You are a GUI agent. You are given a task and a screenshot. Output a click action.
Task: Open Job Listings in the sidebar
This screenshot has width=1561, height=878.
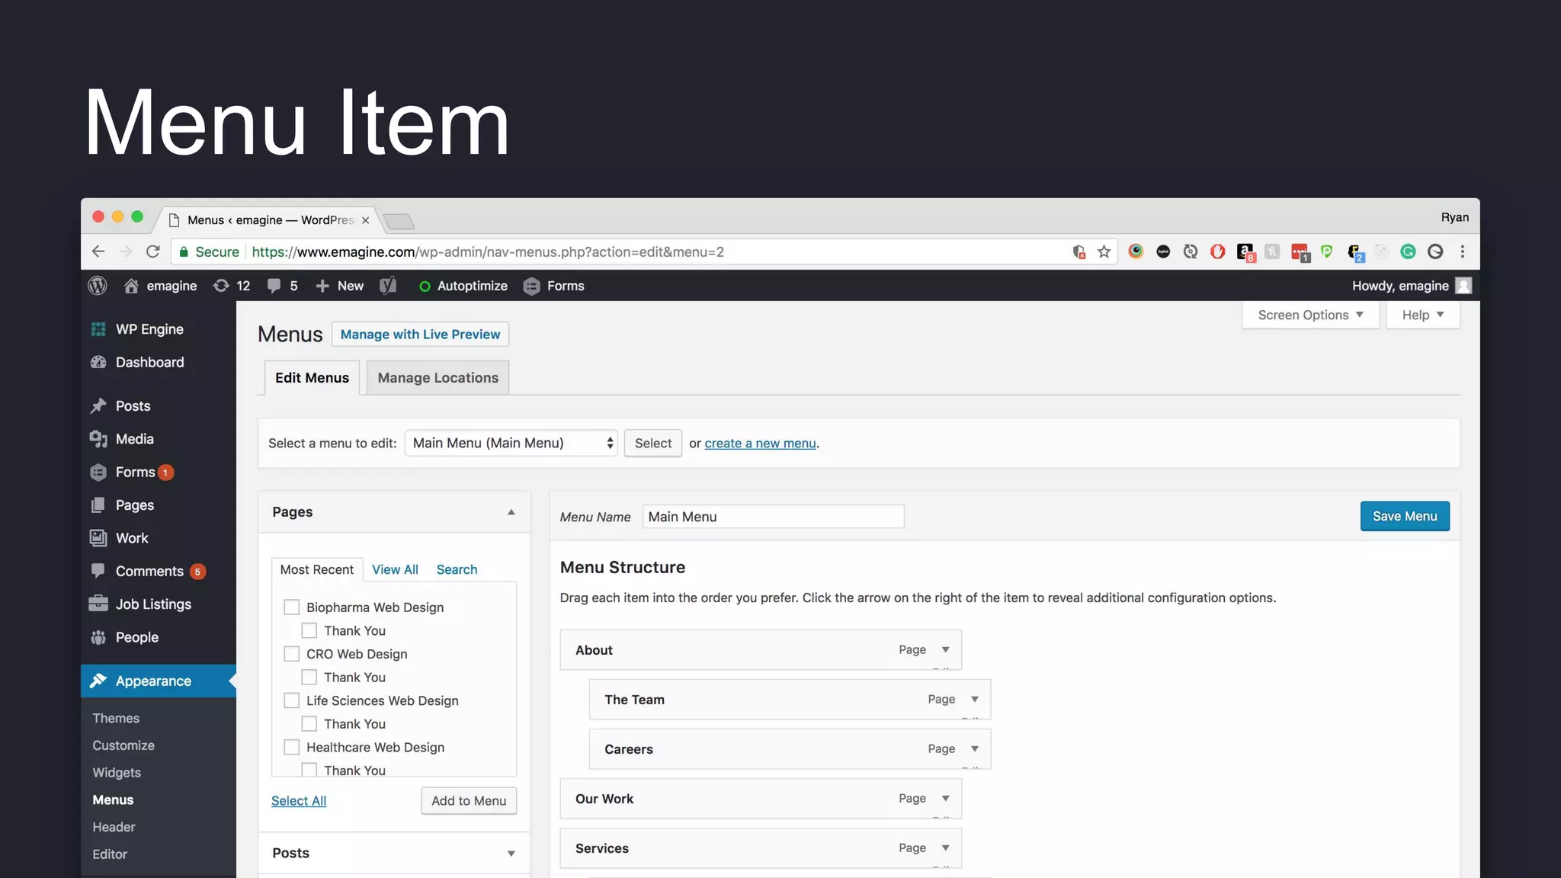coord(152,604)
